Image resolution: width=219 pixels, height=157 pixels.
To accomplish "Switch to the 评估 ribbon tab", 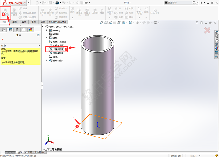I will (43, 22).
